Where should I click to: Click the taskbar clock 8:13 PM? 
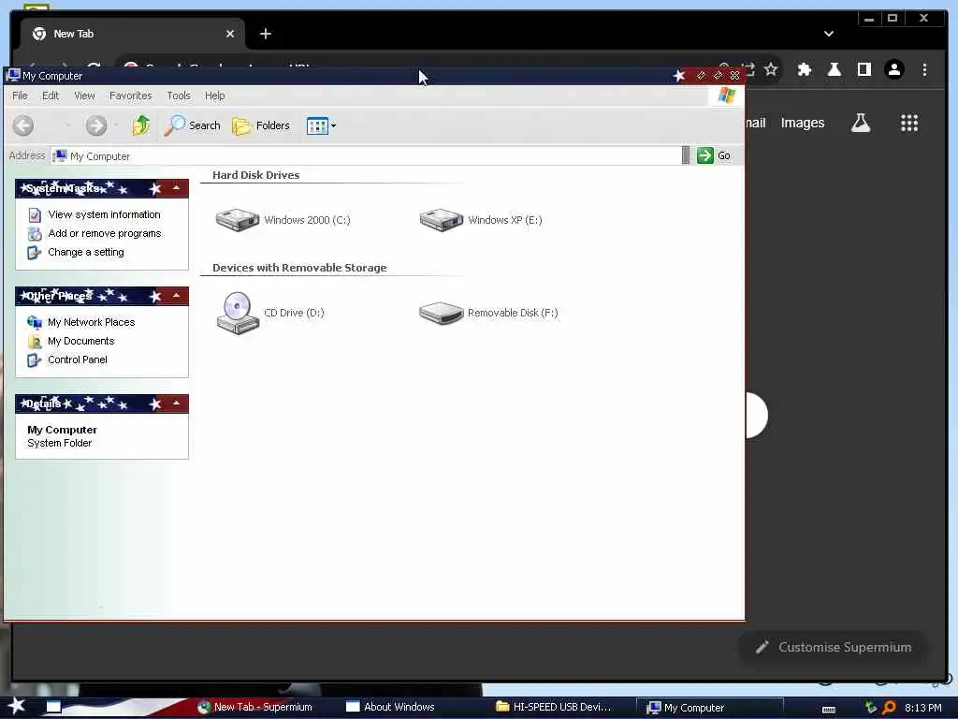pyautogui.click(x=923, y=708)
